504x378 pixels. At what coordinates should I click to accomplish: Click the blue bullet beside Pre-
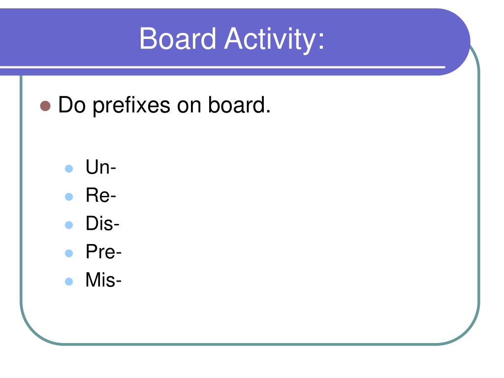click(69, 253)
